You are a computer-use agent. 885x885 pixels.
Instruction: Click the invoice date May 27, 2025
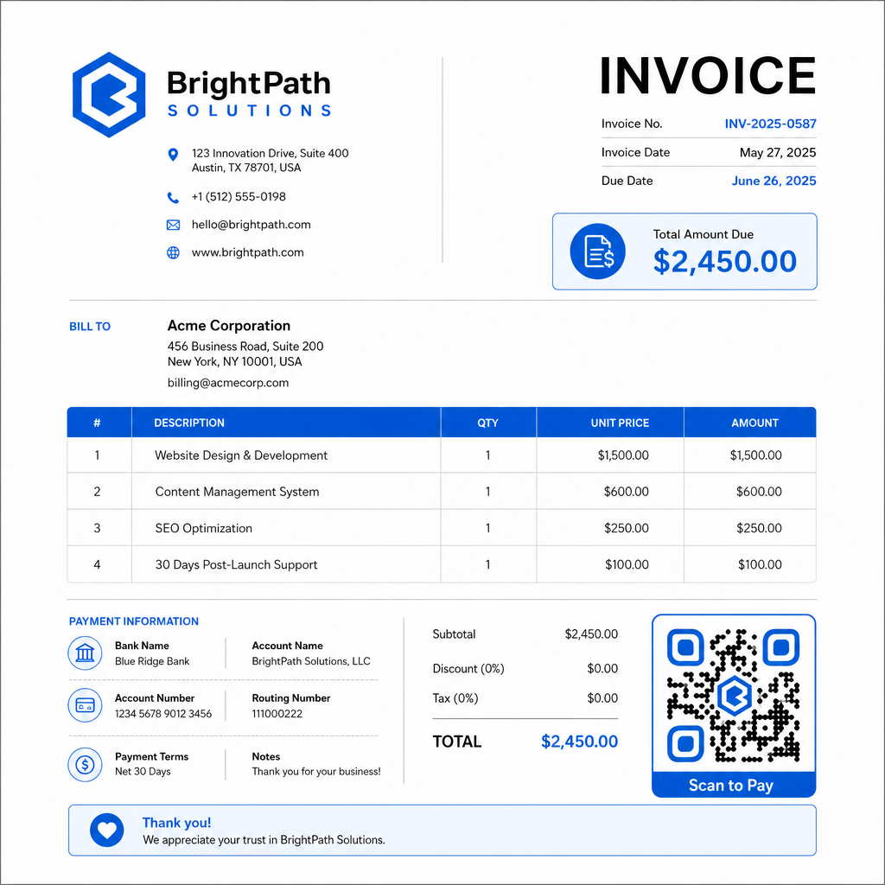coord(778,152)
